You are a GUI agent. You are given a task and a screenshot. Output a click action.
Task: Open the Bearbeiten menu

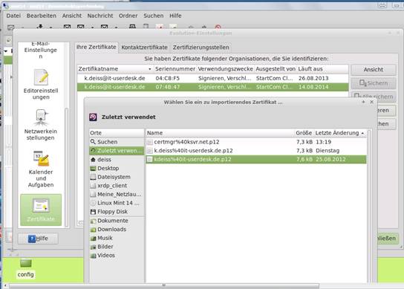pos(42,16)
